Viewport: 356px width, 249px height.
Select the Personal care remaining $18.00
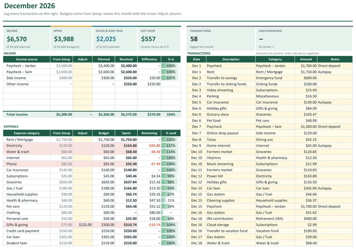[x=149, y=219]
